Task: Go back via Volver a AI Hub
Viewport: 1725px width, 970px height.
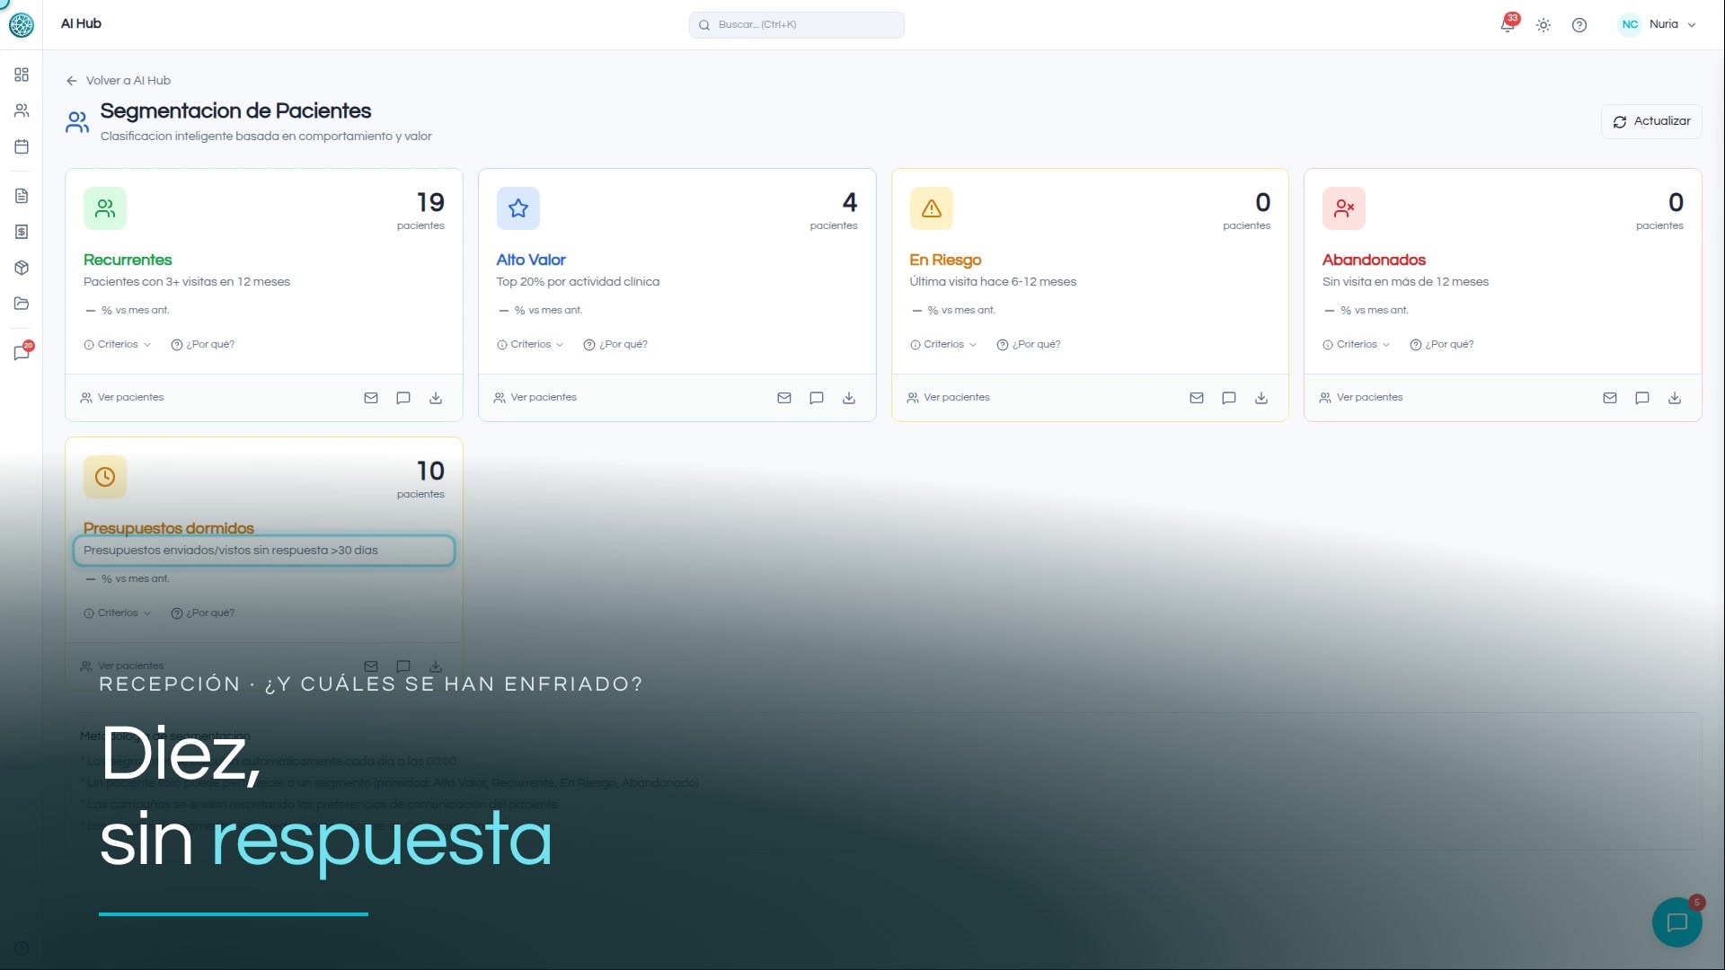Action: pos(119,80)
